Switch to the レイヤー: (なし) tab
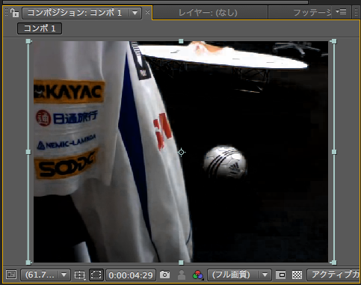Image resolution: width=361 pixels, height=285 pixels. pos(208,13)
